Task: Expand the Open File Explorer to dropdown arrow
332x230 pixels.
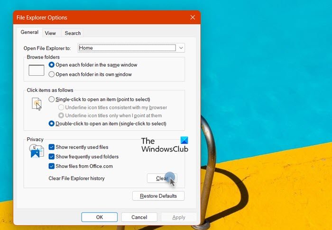Action: pyautogui.click(x=181, y=48)
